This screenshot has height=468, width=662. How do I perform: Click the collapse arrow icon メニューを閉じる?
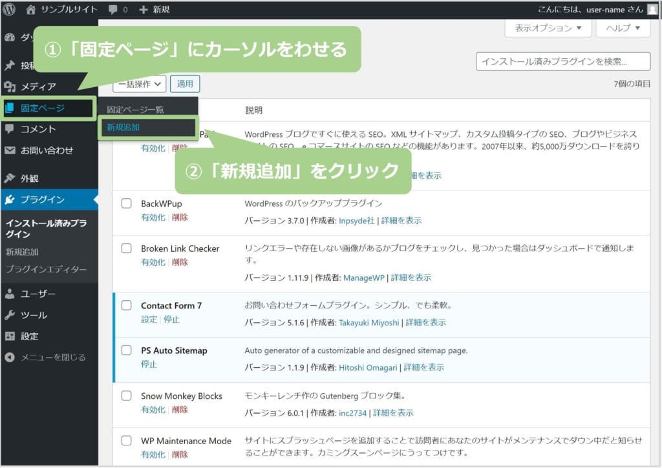pos(10,358)
